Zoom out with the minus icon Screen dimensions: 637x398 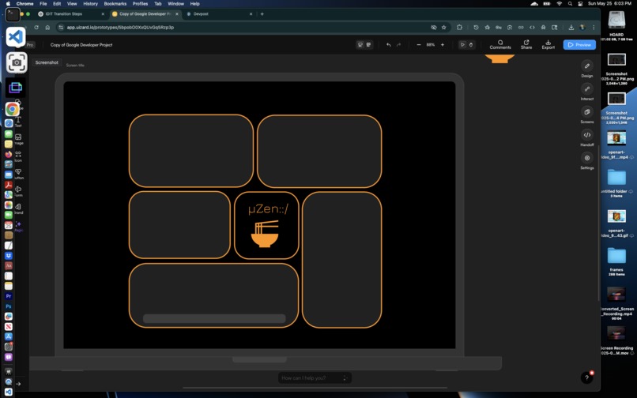point(419,45)
